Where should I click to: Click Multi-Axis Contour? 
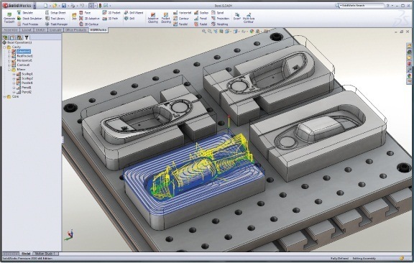(x=249, y=18)
